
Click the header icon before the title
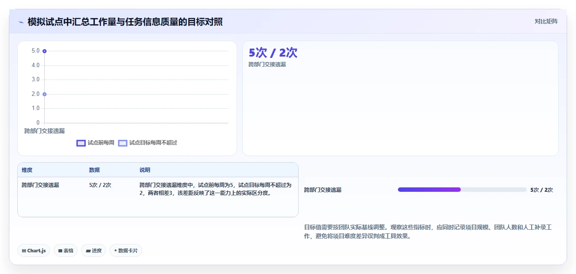click(21, 22)
